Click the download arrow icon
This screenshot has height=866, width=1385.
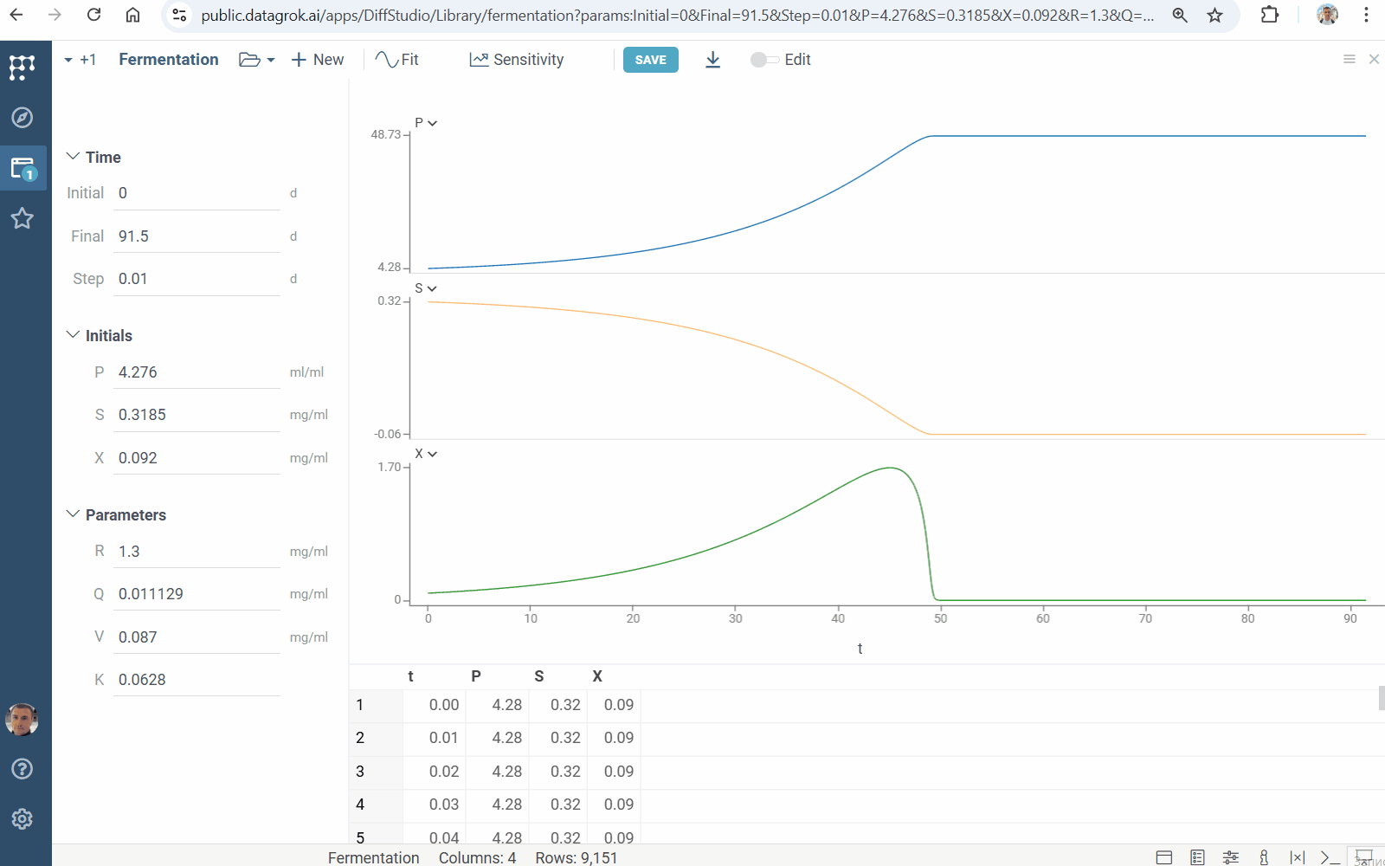point(712,60)
